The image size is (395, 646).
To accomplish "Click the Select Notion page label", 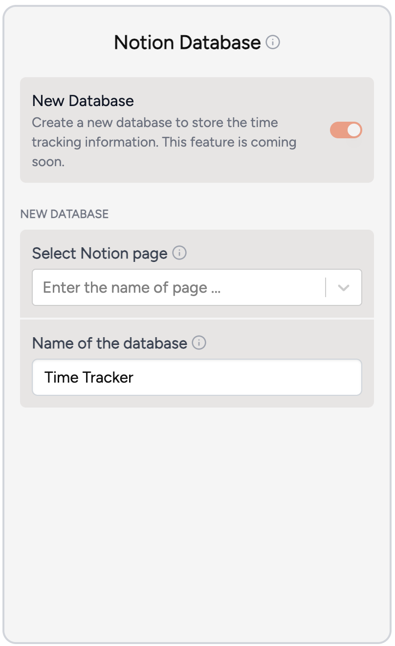I will [x=100, y=253].
